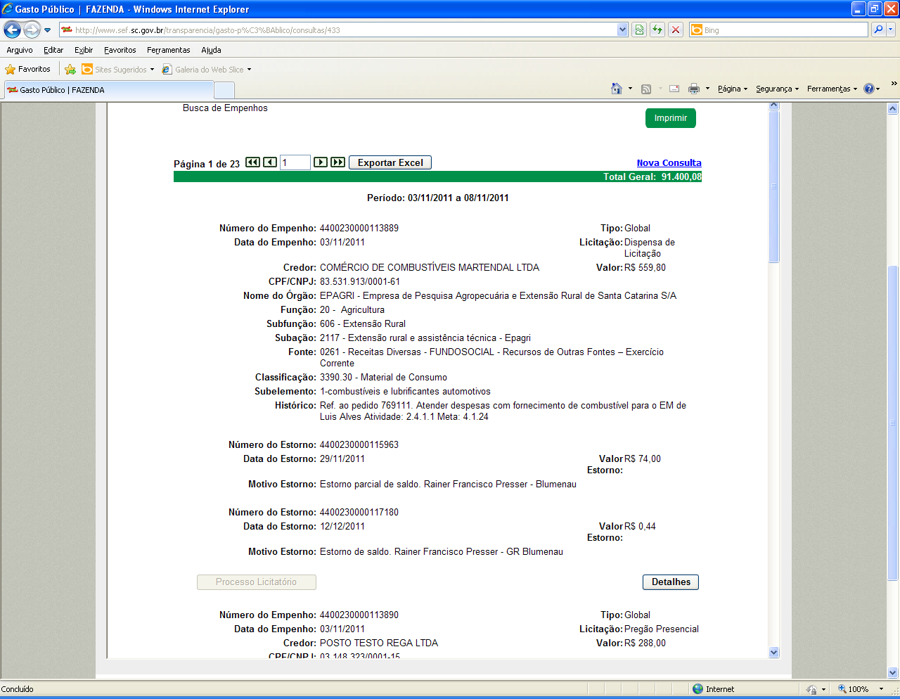The height and width of the screenshot is (699, 900).
Task: Click the page number input field
Action: coord(295,162)
